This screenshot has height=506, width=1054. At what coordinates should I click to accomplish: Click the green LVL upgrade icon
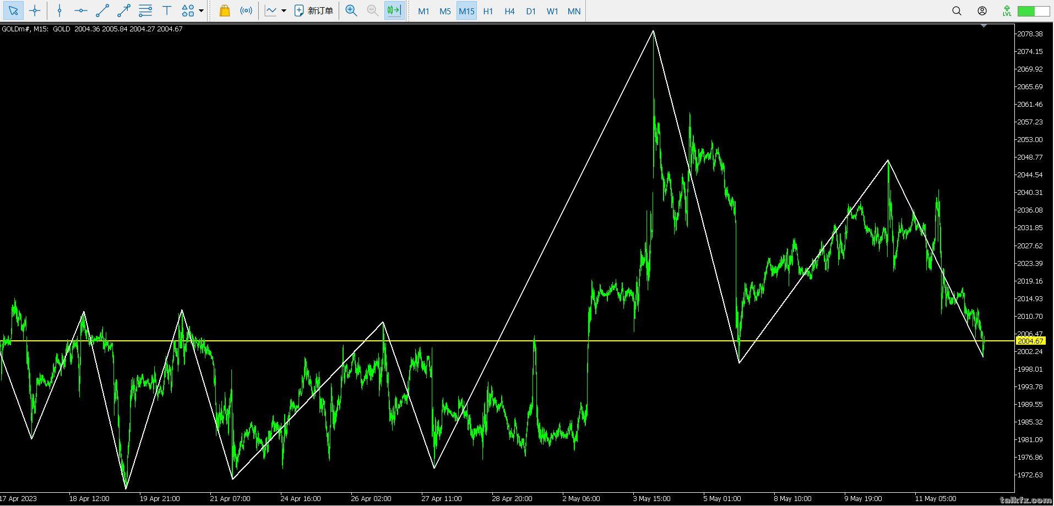point(1007,10)
